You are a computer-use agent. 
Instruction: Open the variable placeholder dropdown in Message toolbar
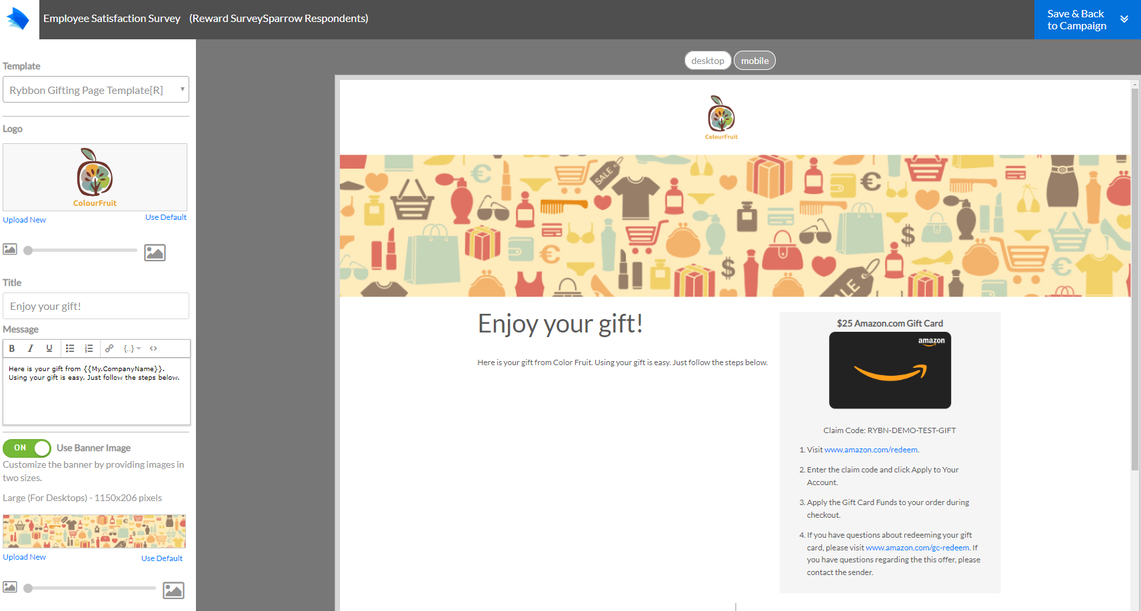(132, 348)
